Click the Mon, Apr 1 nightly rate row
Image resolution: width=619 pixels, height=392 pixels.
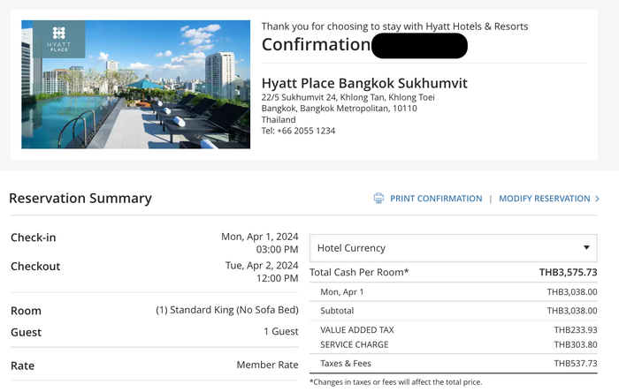click(453, 292)
